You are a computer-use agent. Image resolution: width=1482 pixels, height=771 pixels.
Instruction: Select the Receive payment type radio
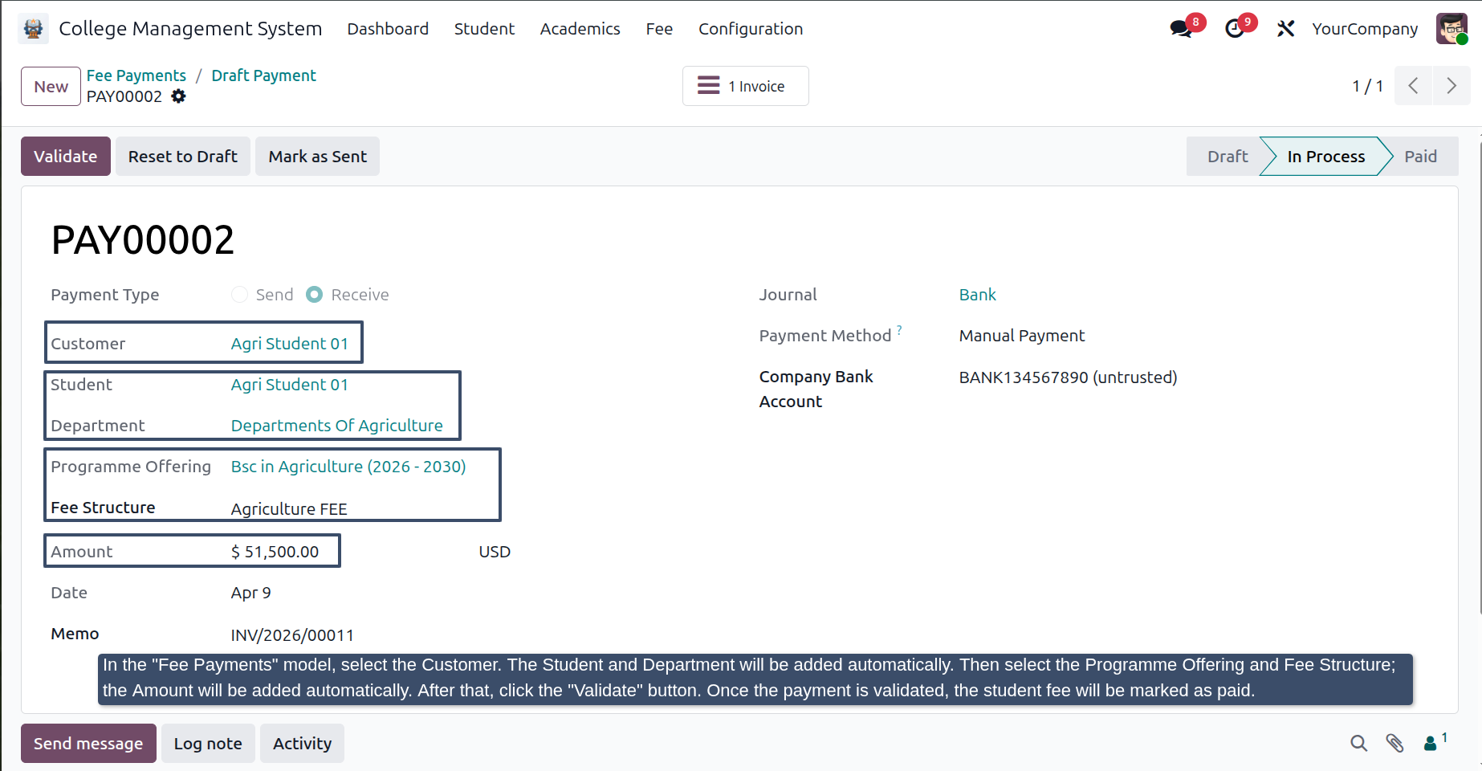tap(315, 295)
